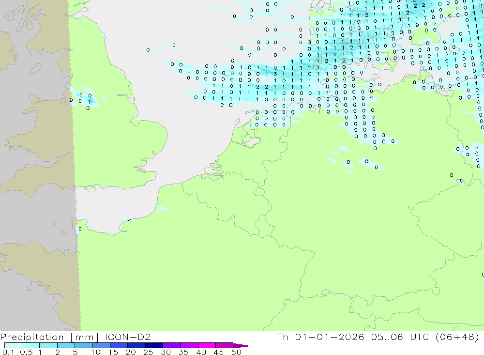484x355 pixels.
Task: Select the legend swatch between 35 and 40
Action: click(189, 345)
